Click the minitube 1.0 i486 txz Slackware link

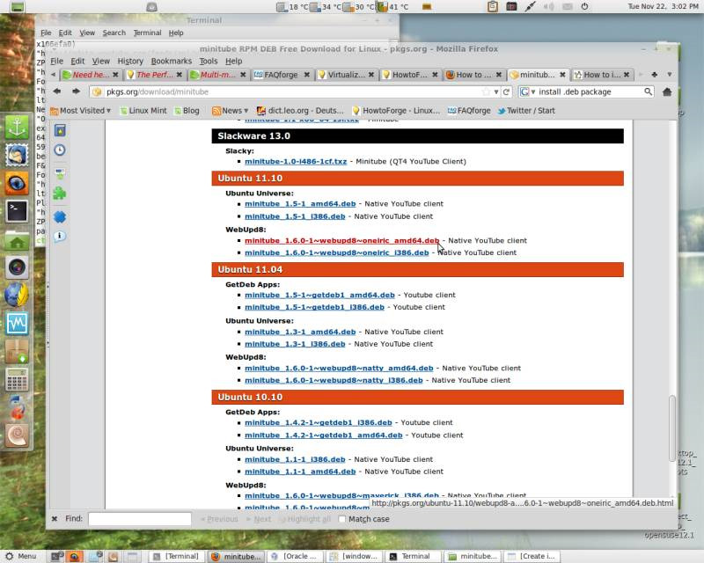pyautogui.click(x=296, y=162)
